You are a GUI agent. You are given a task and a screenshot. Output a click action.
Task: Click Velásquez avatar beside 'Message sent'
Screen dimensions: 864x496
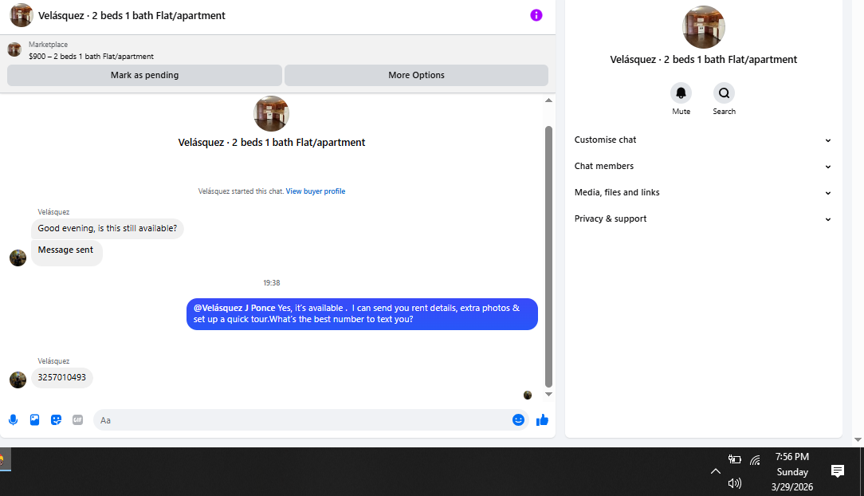[18, 258]
